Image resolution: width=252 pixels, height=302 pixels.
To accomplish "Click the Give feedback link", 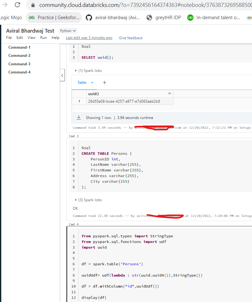I will pos(131,38).
